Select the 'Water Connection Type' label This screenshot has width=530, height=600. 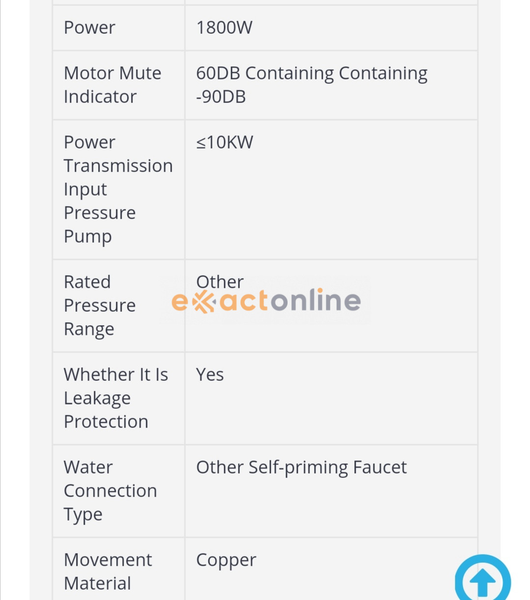[x=110, y=491]
